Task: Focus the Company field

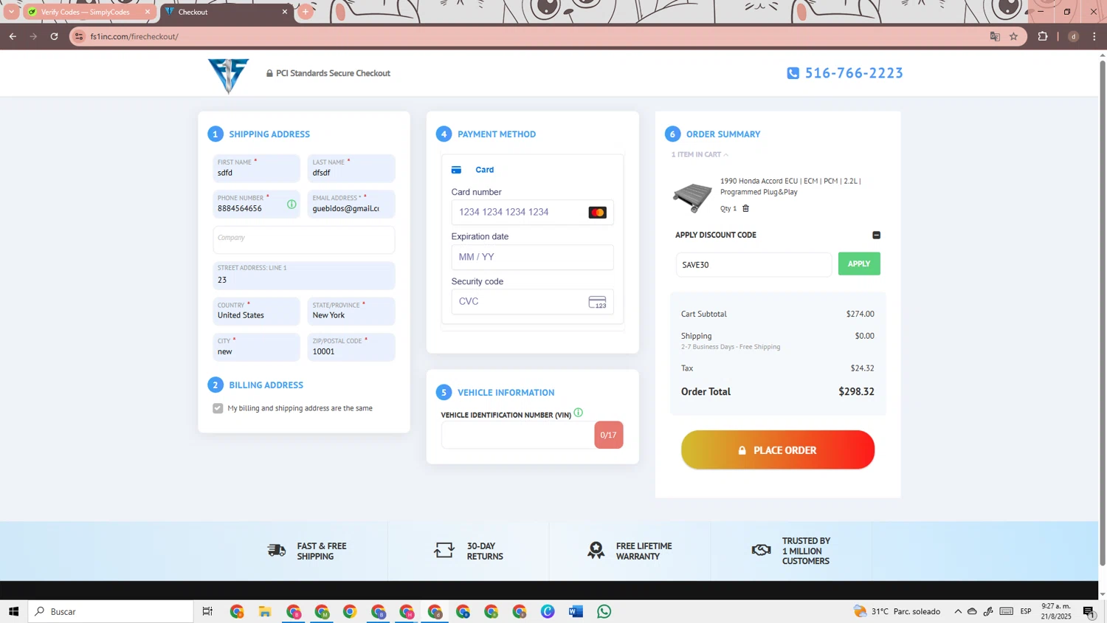Action: (304, 240)
